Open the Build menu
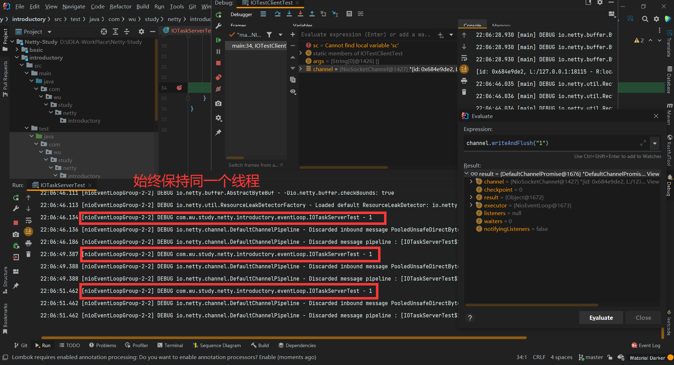Viewport: 674px width, 365px height. [143, 7]
